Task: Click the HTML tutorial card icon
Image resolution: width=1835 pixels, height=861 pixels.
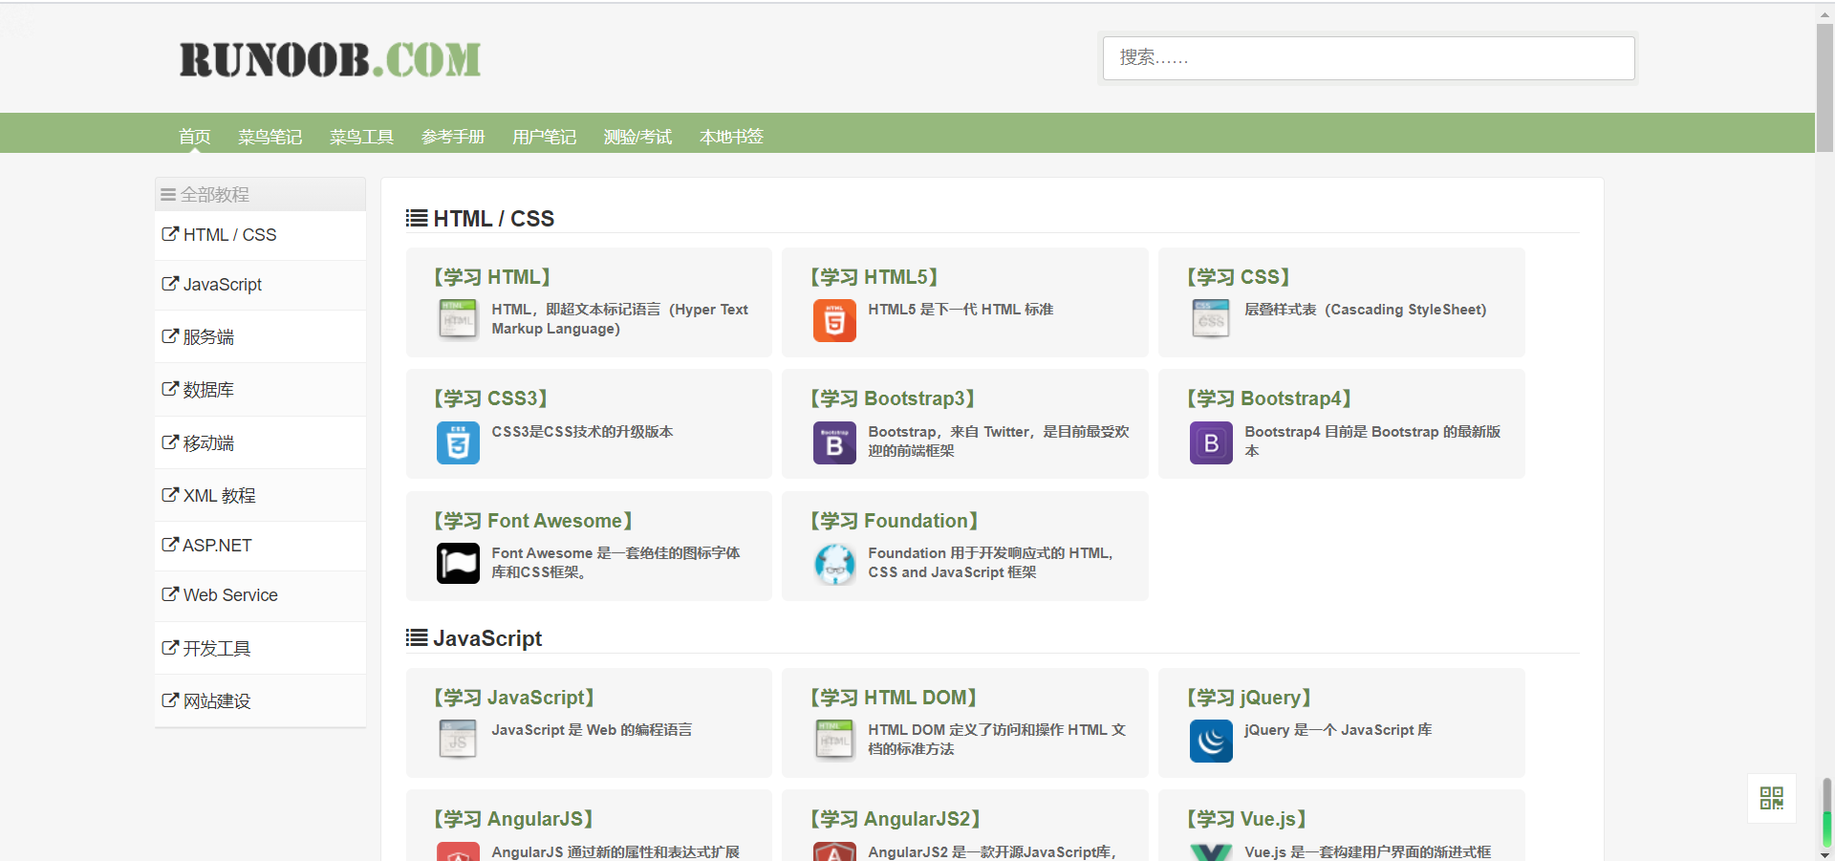Action: [458, 320]
